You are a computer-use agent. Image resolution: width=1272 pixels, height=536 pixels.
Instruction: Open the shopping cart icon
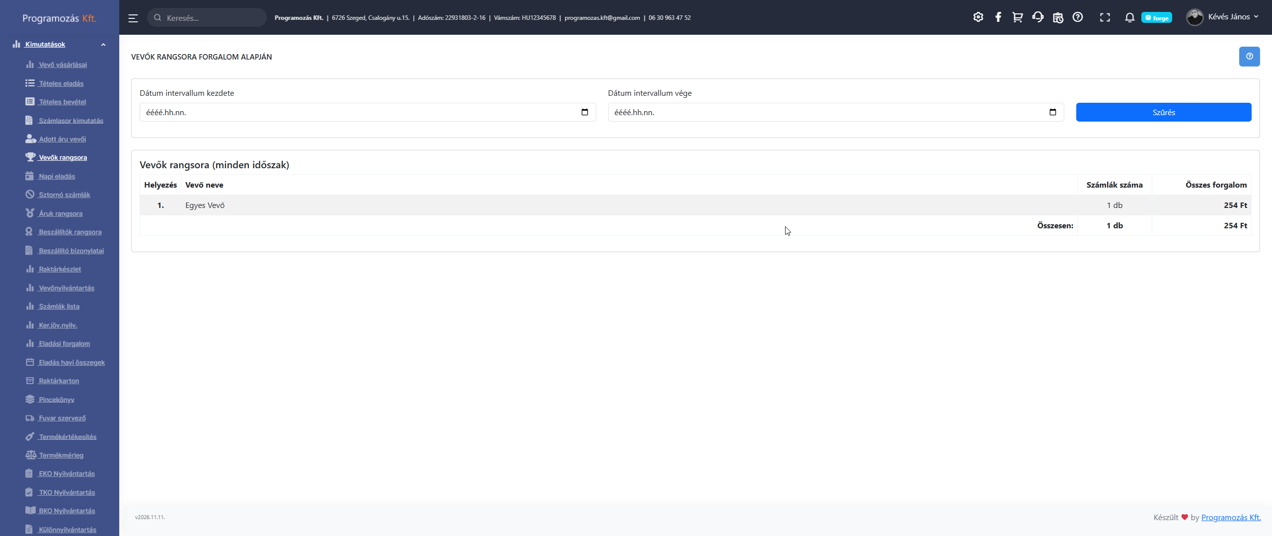pos(1018,17)
